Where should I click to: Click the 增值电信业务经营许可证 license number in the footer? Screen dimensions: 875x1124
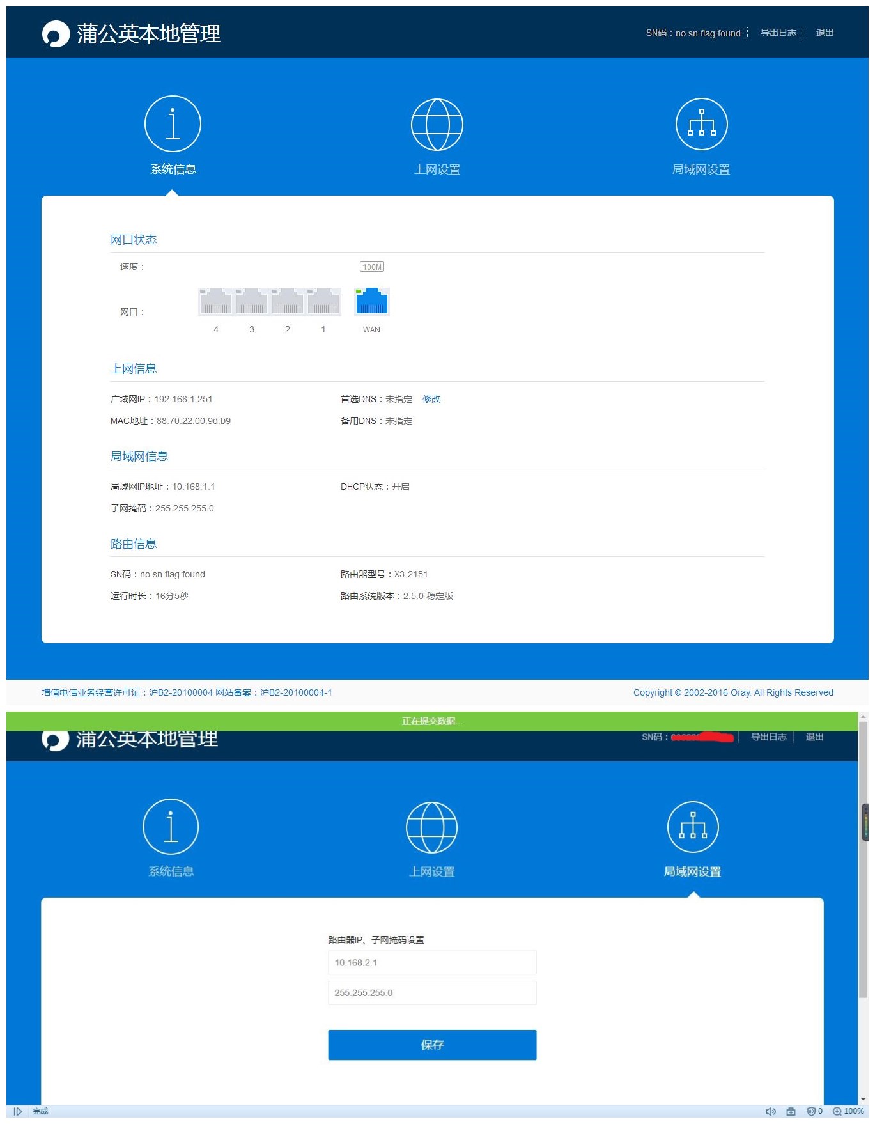tap(127, 692)
